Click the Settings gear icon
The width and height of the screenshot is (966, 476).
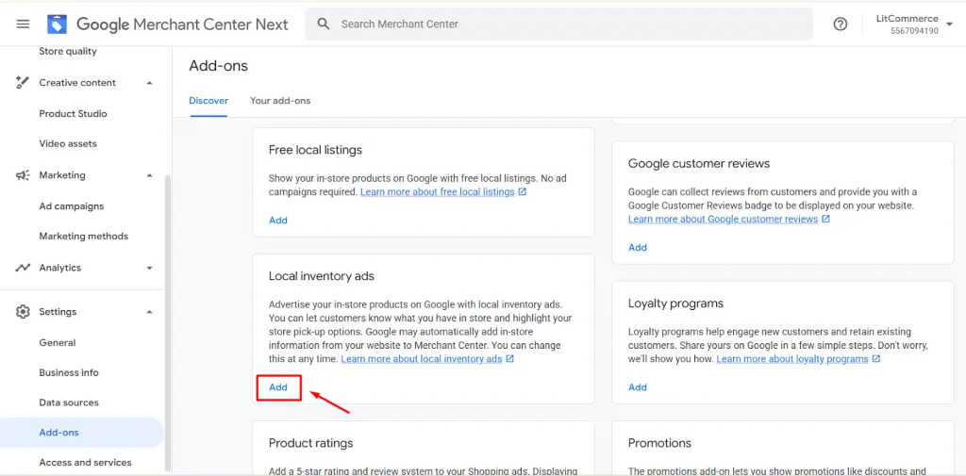point(23,312)
